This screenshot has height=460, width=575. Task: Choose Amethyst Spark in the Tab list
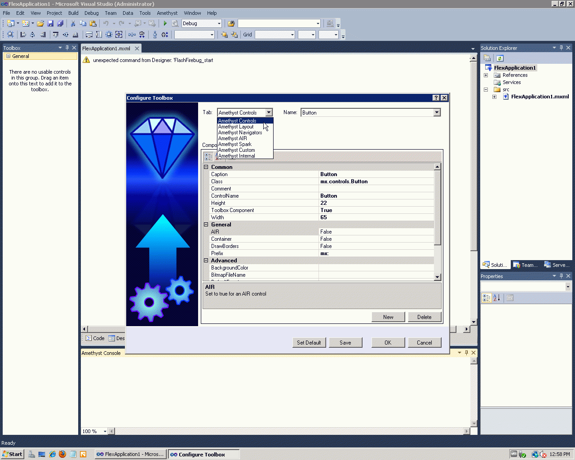point(245,144)
